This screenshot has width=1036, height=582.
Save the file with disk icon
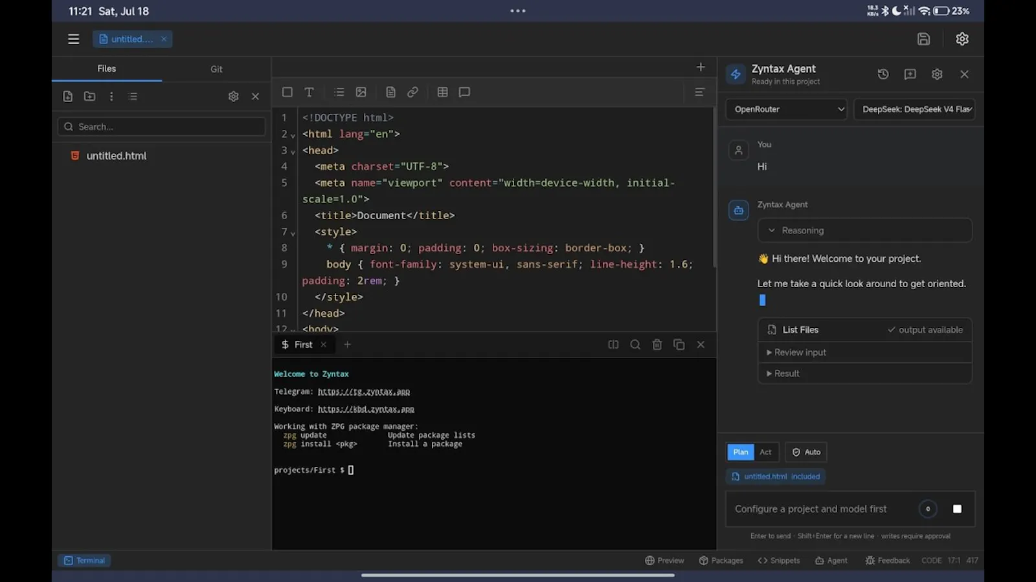tap(923, 39)
